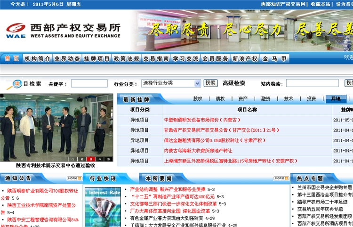This screenshot has width=353, height=227.
Task: Switch to 债权 tab
Action: point(220,98)
